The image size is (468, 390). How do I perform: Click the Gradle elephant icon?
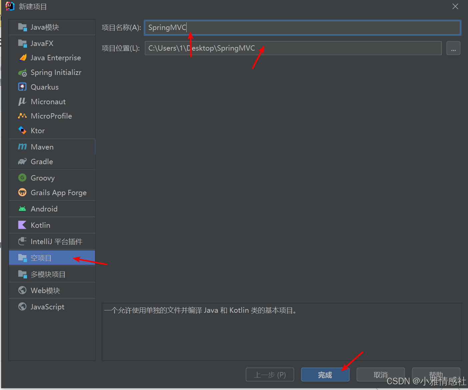click(22, 162)
